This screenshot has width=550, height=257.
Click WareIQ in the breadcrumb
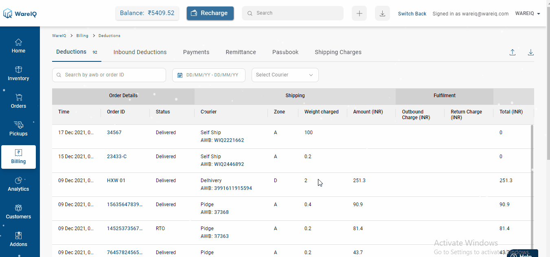click(59, 36)
